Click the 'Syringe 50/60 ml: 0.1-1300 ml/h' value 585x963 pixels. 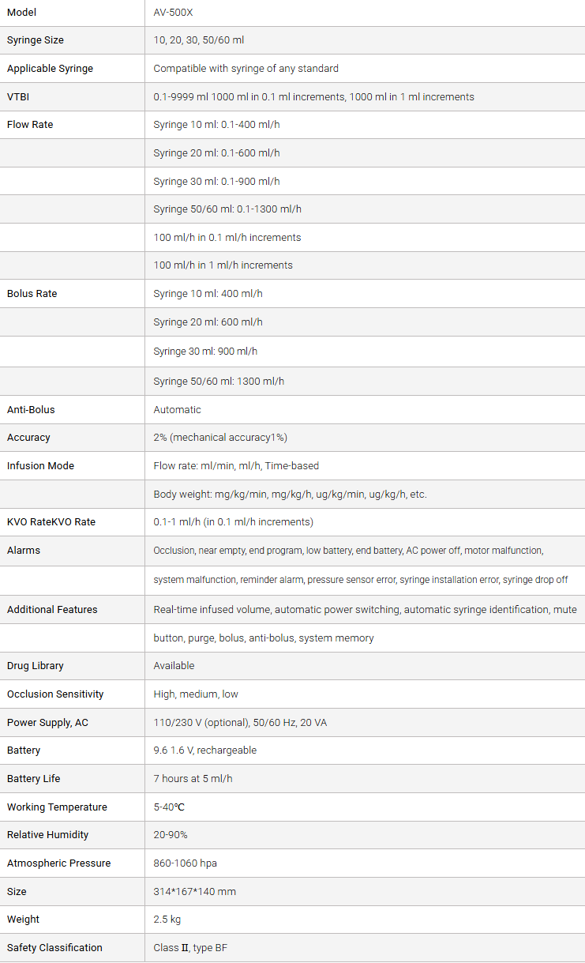tap(227, 209)
